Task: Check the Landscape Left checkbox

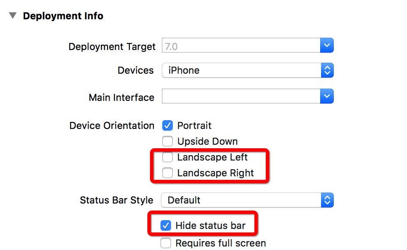Action: (x=167, y=157)
